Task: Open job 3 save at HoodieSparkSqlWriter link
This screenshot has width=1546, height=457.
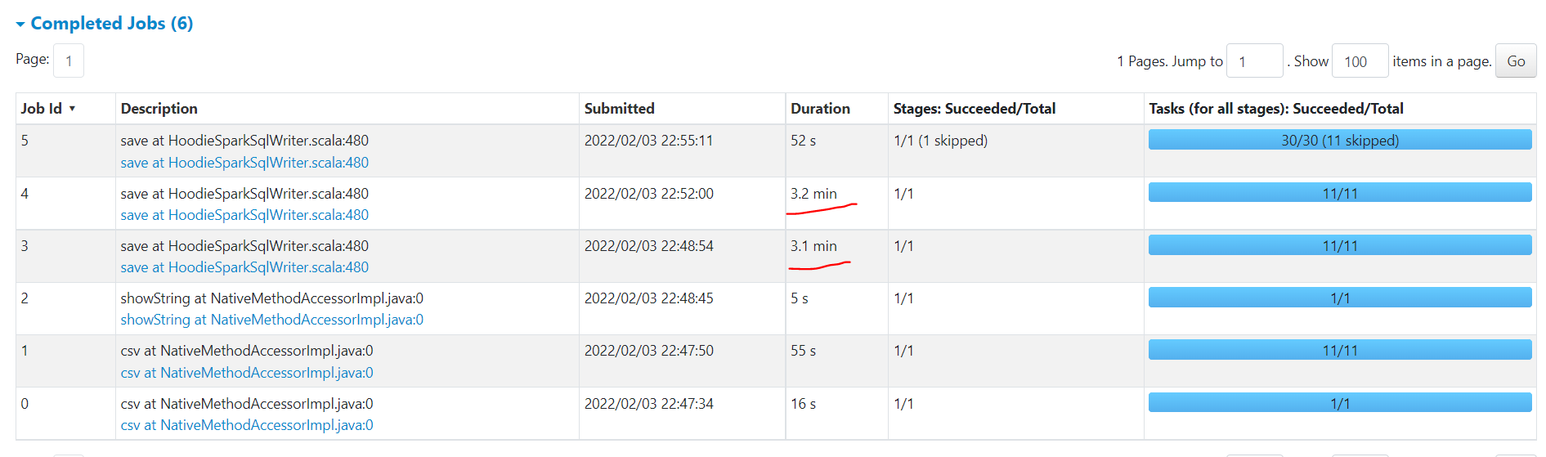Action: [x=244, y=267]
